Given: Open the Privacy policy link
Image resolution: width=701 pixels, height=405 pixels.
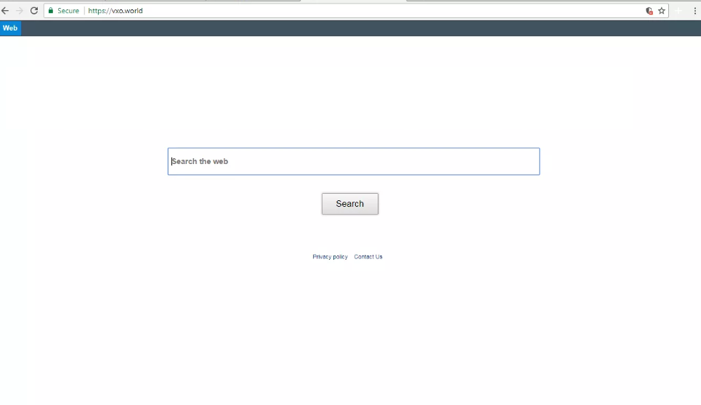Looking at the screenshot, I should pos(330,257).
